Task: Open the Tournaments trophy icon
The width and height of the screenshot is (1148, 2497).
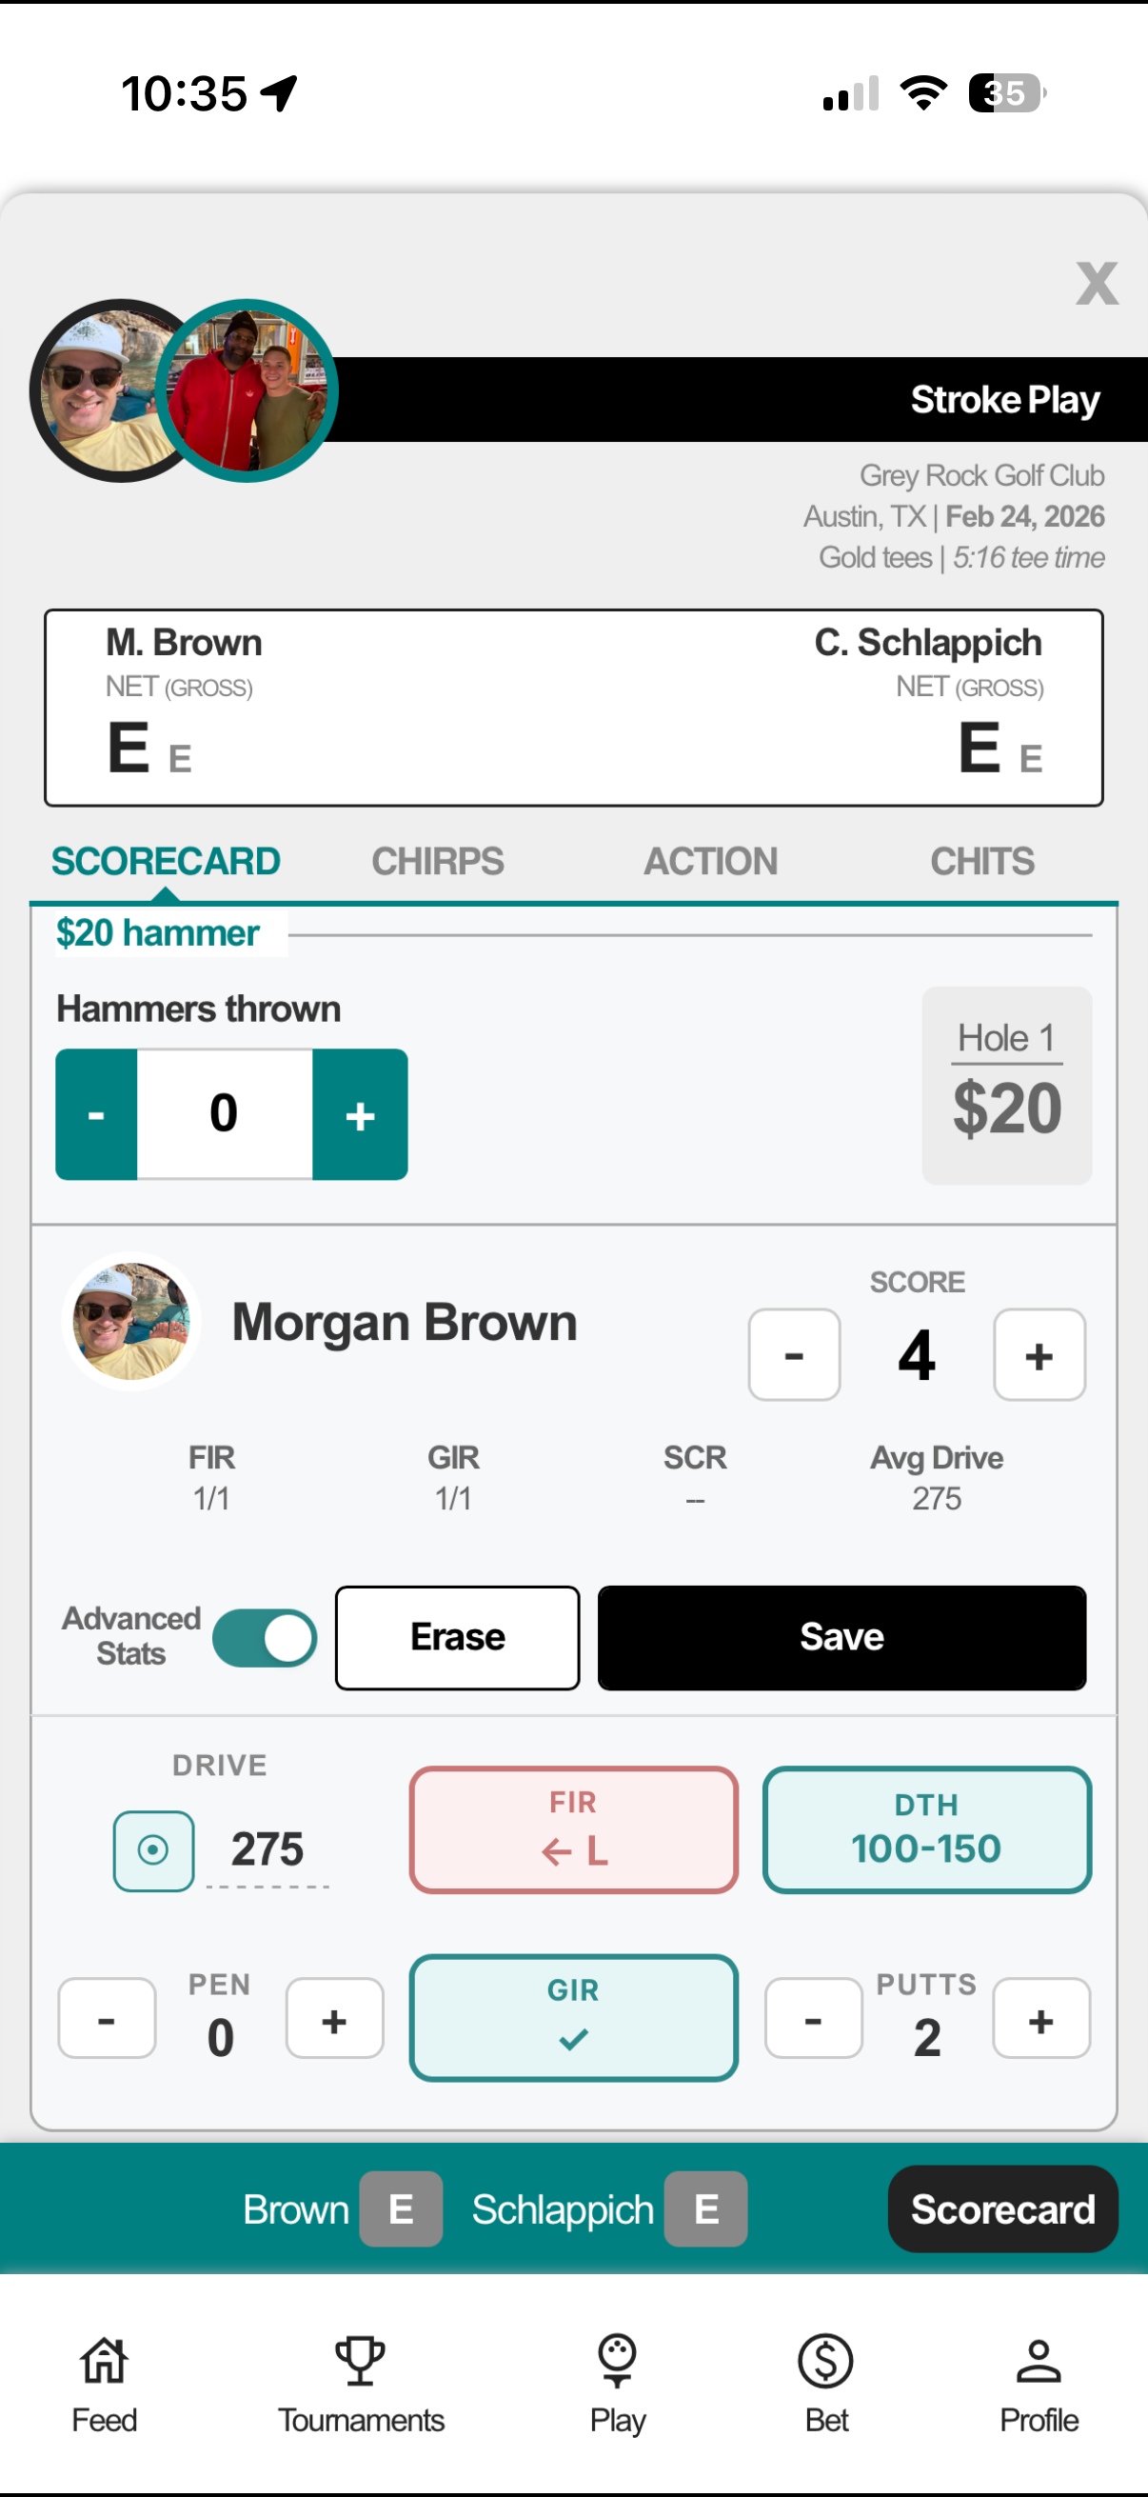Action: pyautogui.click(x=361, y=2362)
